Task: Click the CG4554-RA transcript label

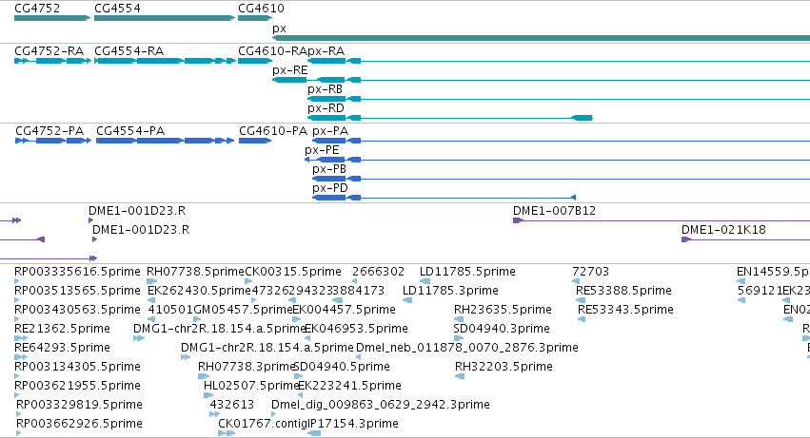Action: (129, 51)
